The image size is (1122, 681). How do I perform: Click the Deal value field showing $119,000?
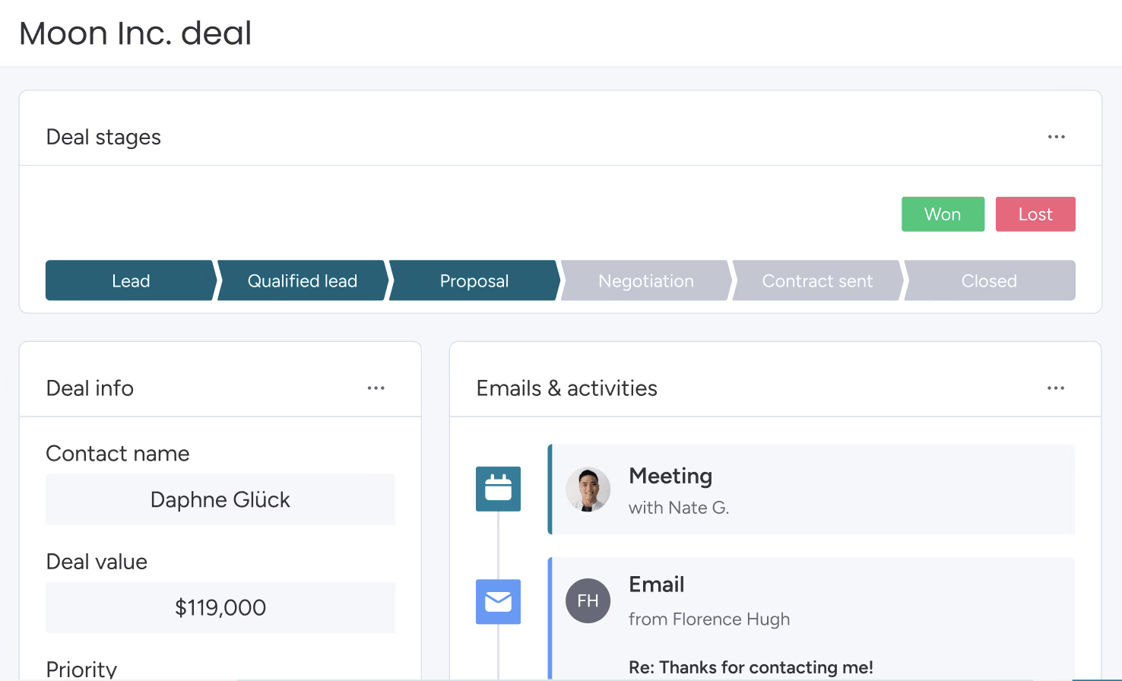pyautogui.click(x=220, y=607)
